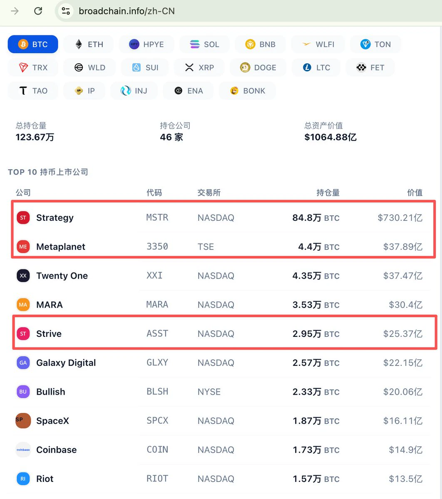
Task: Select the WLD coin tab
Action: click(89, 67)
